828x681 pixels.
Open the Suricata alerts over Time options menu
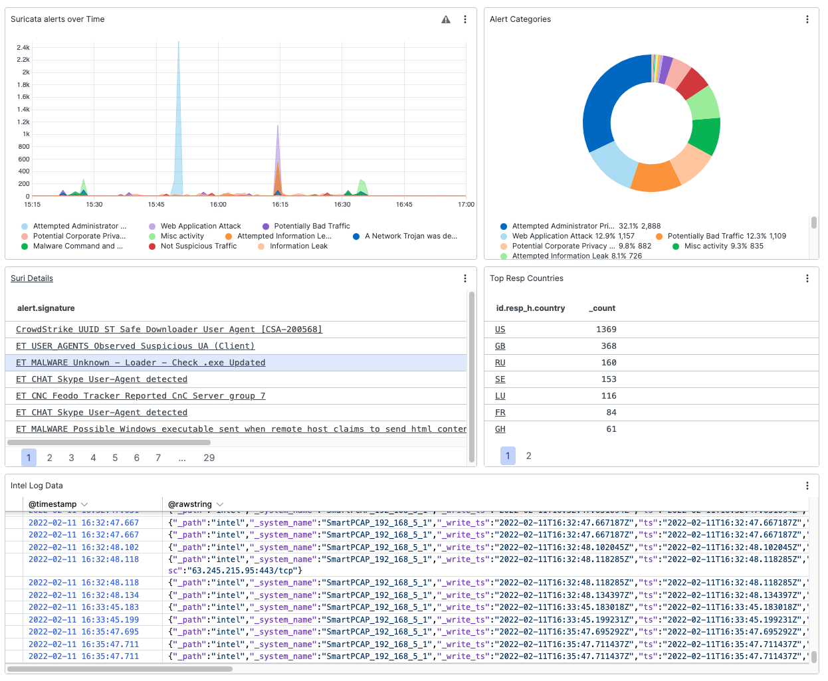(x=465, y=20)
